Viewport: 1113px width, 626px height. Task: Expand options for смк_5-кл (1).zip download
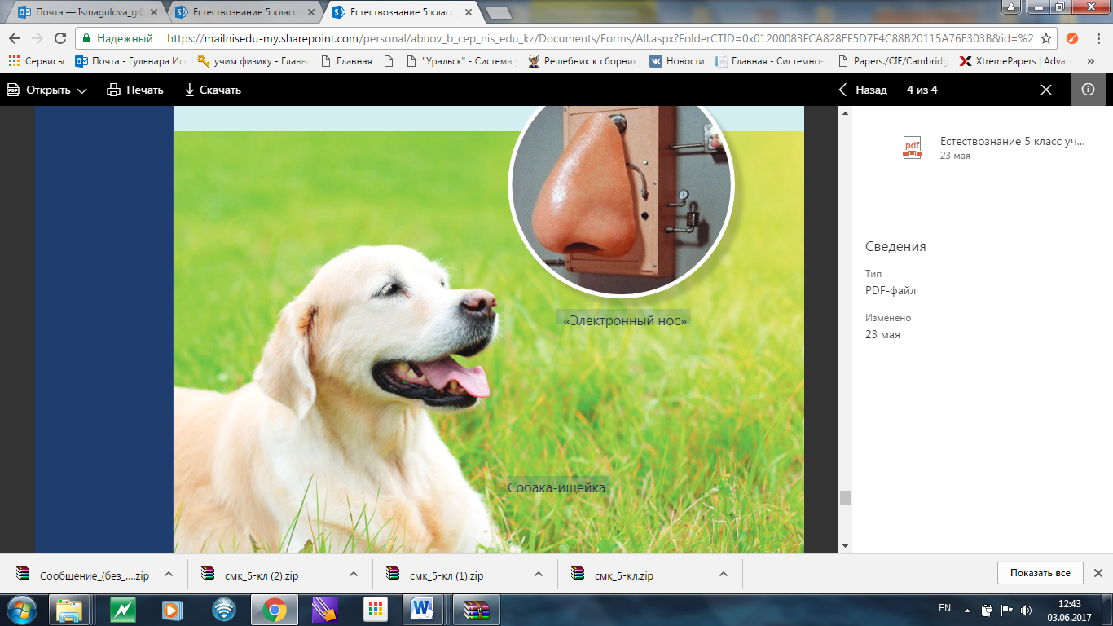point(539,574)
